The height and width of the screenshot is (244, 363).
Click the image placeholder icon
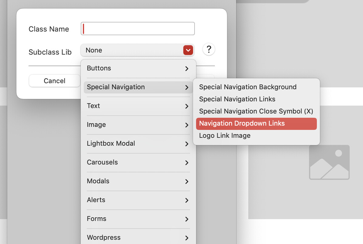pos(329,162)
